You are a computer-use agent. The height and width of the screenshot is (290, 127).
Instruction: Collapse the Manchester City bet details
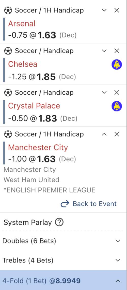point(104,134)
